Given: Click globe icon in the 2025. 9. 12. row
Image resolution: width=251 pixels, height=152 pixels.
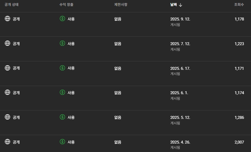Looking at the screenshot, I should [x=7, y=19].
